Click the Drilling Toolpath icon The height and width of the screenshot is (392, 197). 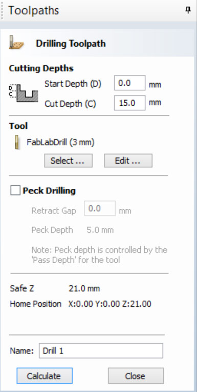[16, 43]
